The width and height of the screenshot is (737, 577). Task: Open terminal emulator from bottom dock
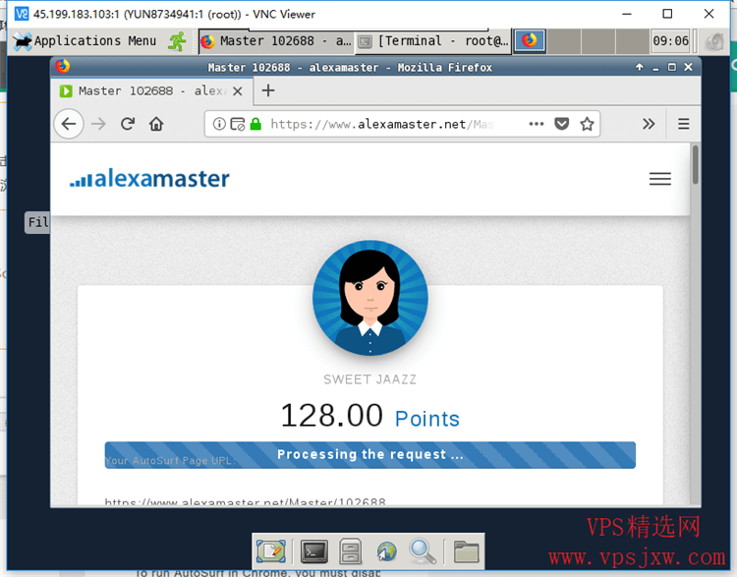click(x=313, y=551)
